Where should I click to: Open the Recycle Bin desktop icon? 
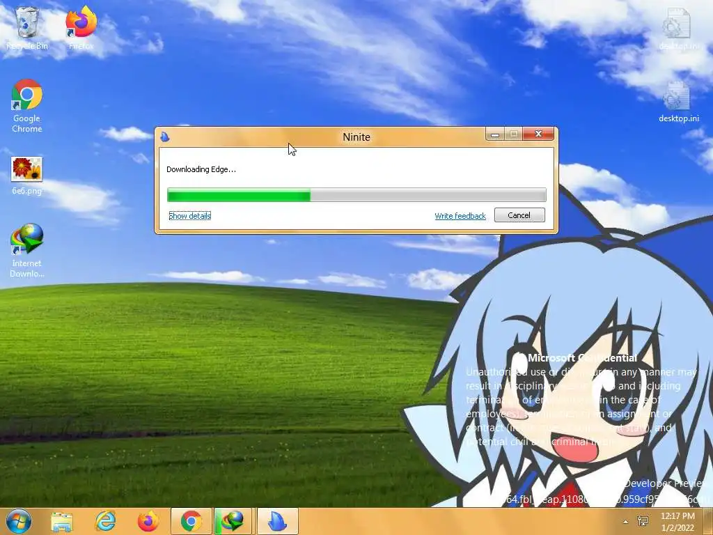(x=27, y=28)
